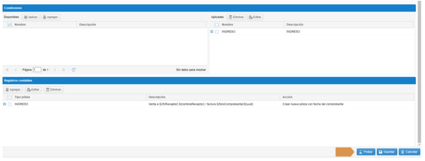Click the Probar button
The image size is (425, 161).
click(366, 152)
